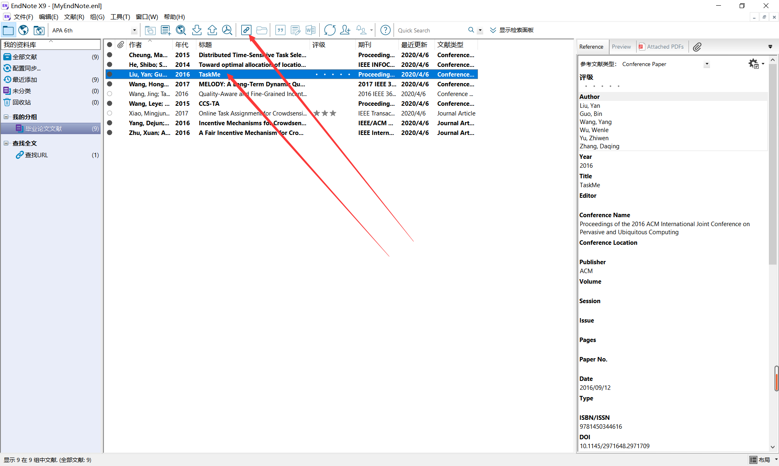Click the Import down-arrow icon
This screenshot has height=466, width=779.
(197, 30)
